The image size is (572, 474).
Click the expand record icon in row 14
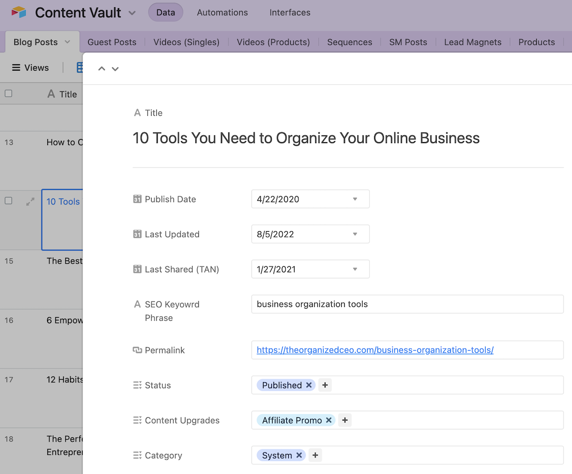[30, 202]
